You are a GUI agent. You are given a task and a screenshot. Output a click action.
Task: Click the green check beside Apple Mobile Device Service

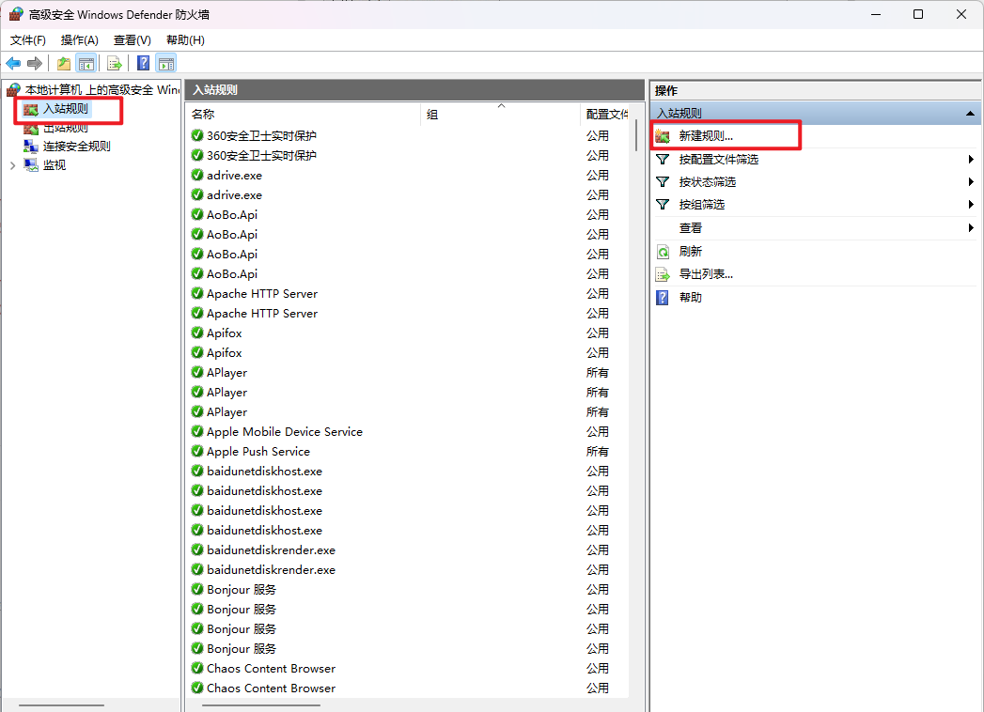point(197,431)
